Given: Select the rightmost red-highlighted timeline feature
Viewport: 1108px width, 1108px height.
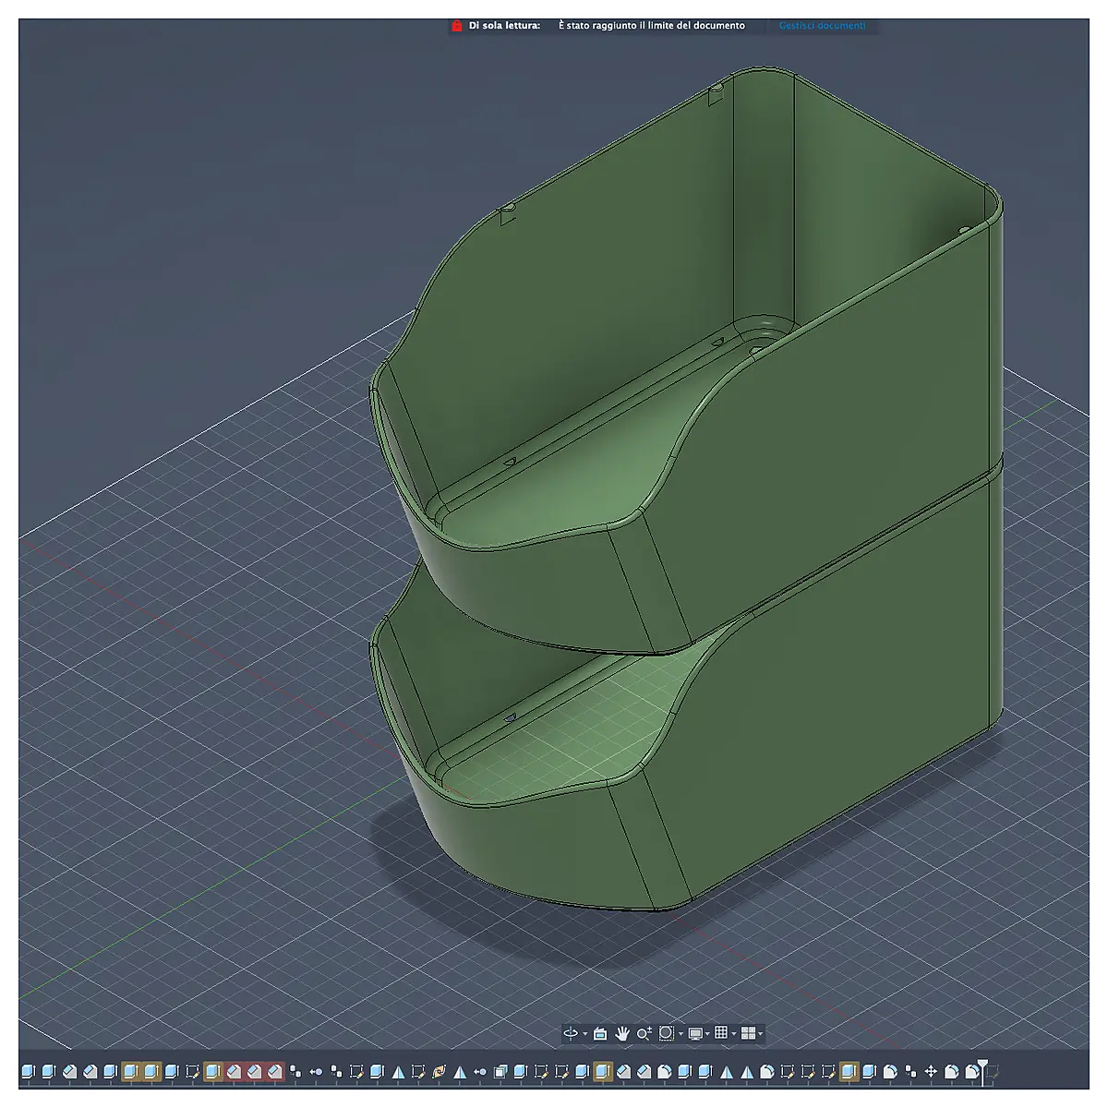Looking at the screenshot, I should coord(274,1071).
